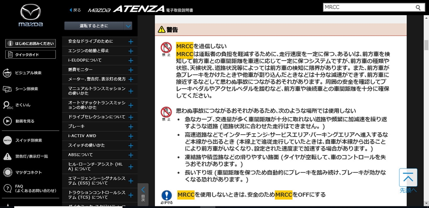The height and width of the screenshot is (208, 429).
Task: Expand オートマチックトランスミッションの使いかた section
Action: (131, 105)
